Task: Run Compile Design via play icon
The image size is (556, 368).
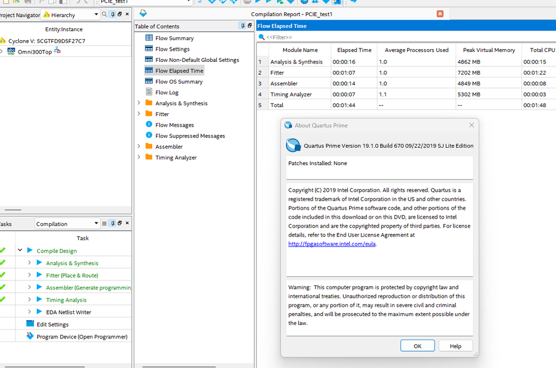Action: [30, 250]
